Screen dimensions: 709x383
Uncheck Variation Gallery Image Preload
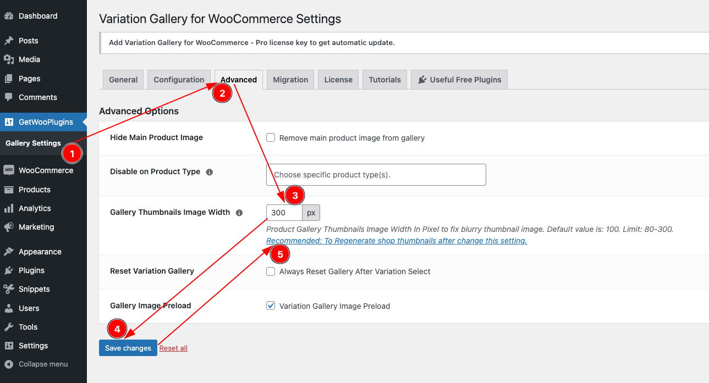pos(271,306)
